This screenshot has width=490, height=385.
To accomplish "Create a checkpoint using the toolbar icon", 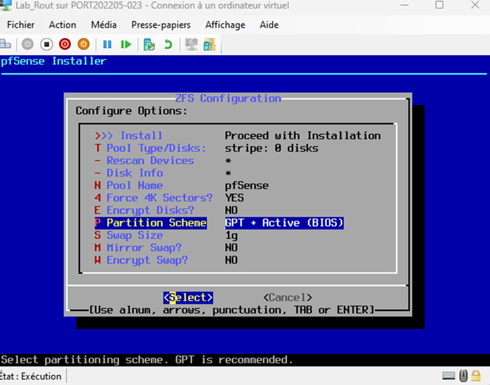I will [149, 45].
